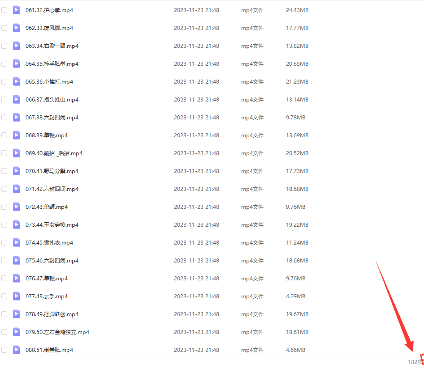Click the file icon of 067.38.六封四闭.mp4
This screenshot has width=424, height=368.
17,117
